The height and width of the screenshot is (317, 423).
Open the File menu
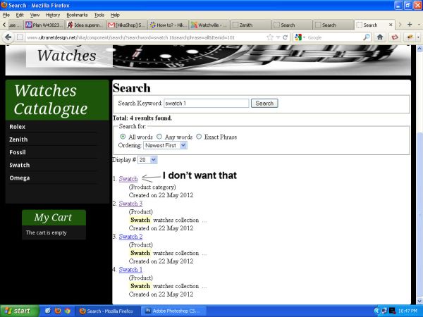[6, 15]
